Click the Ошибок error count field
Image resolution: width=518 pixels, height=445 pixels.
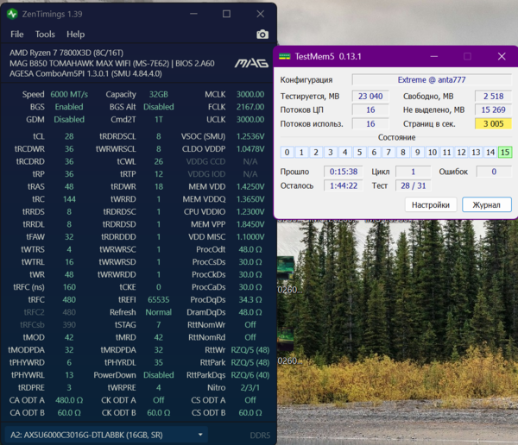click(494, 172)
